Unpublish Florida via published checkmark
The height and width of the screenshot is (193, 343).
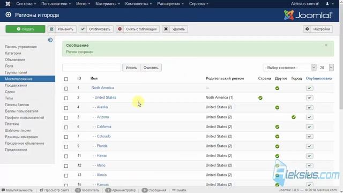pos(309,146)
